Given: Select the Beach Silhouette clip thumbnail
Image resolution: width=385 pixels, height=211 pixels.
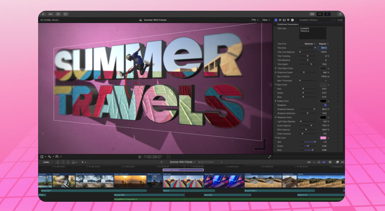Looking at the screenshot, I should [x=130, y=180].
